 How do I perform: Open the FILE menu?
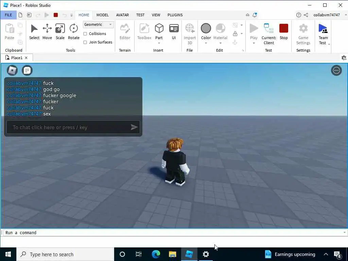pyautogui.click(x=8, y=15)
